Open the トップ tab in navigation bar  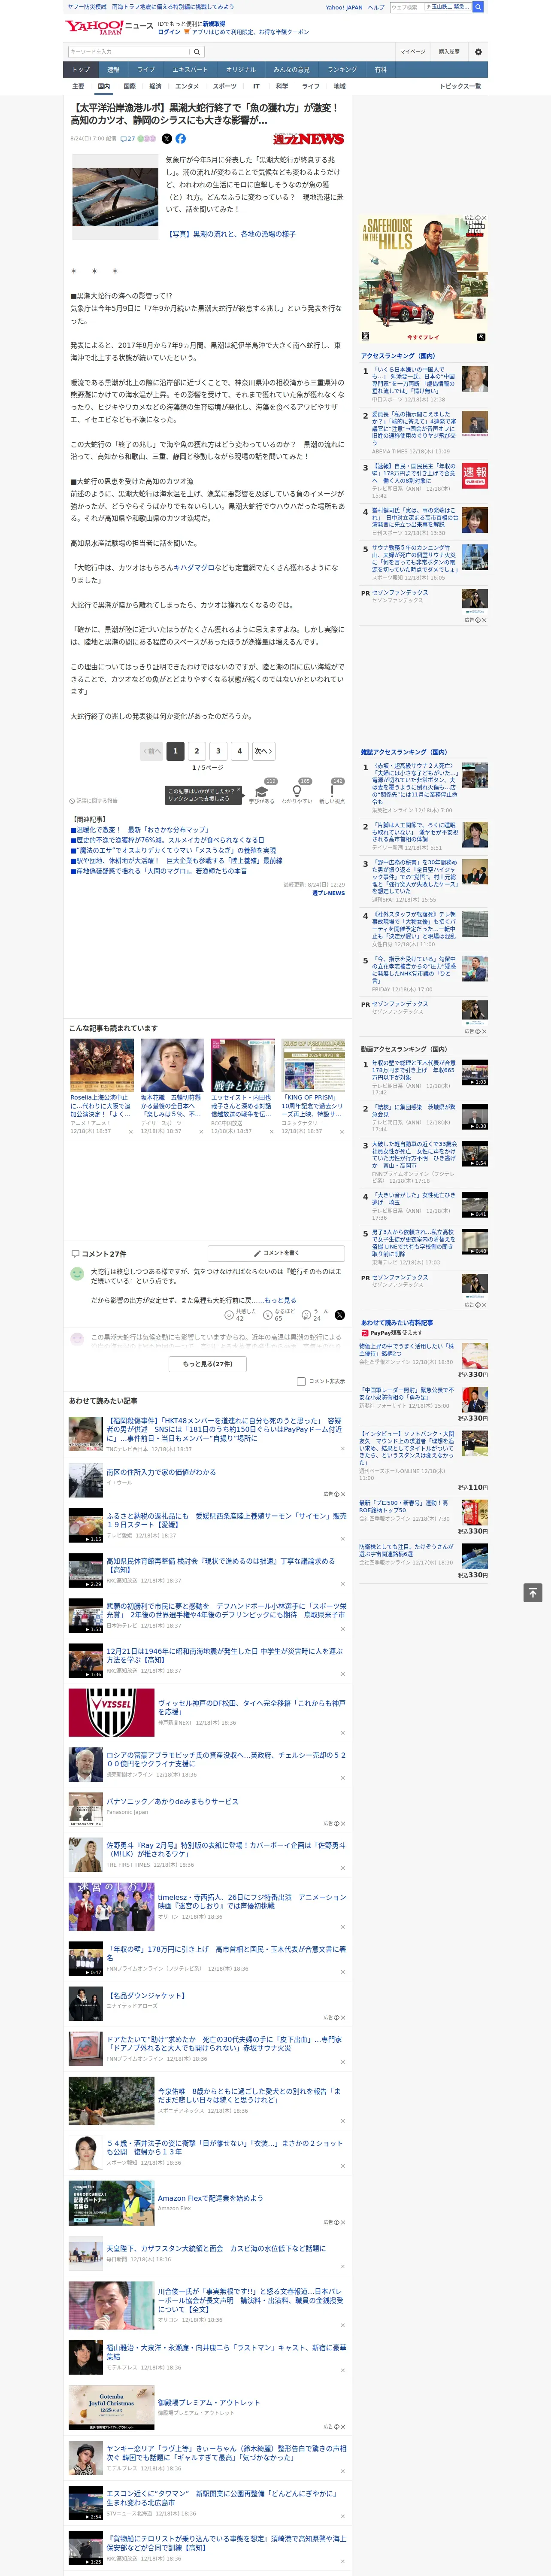(x=81, y=70)
